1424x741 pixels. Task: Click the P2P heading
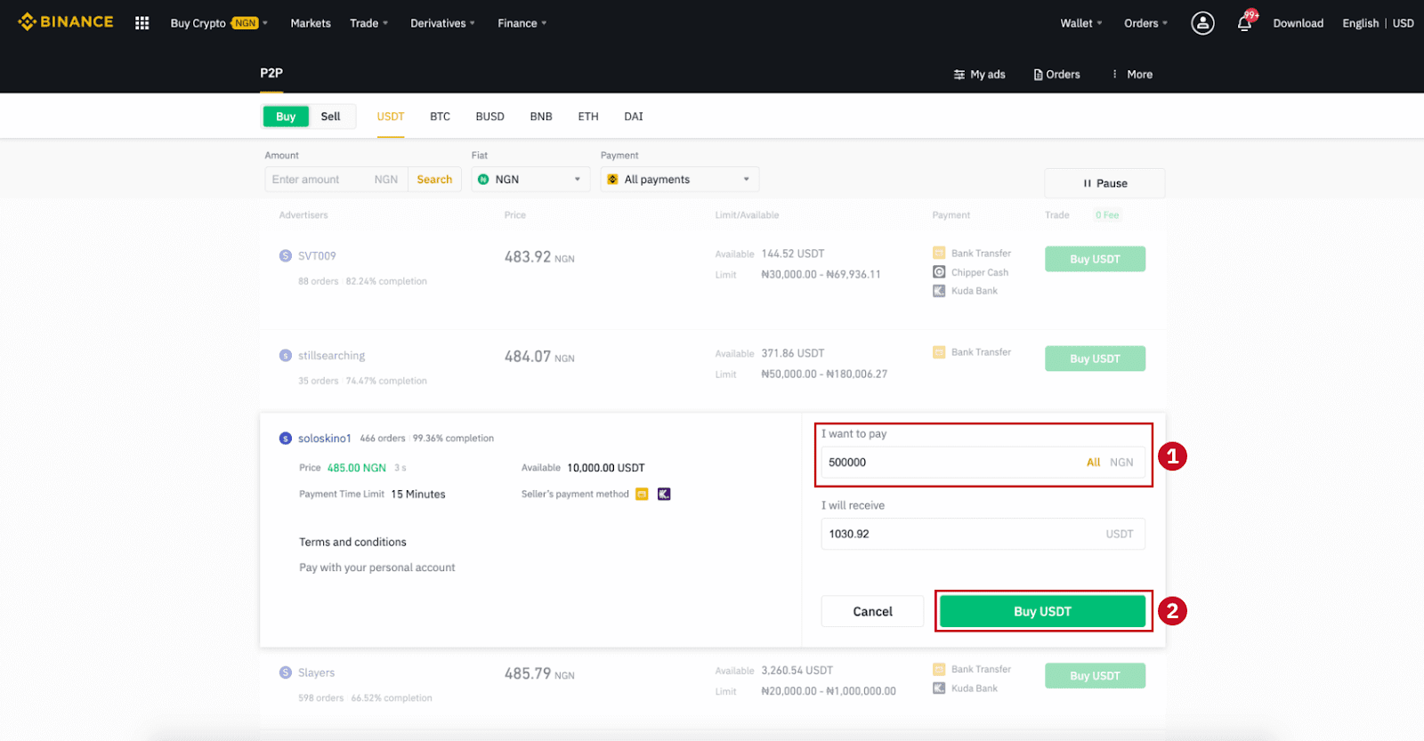click(x=271, y=73)
